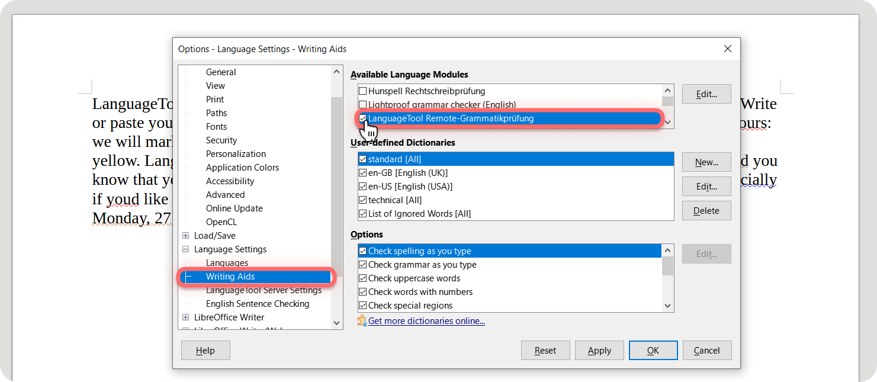Open Accessibility settings
877x382 pixels.
tap(230, 181)
